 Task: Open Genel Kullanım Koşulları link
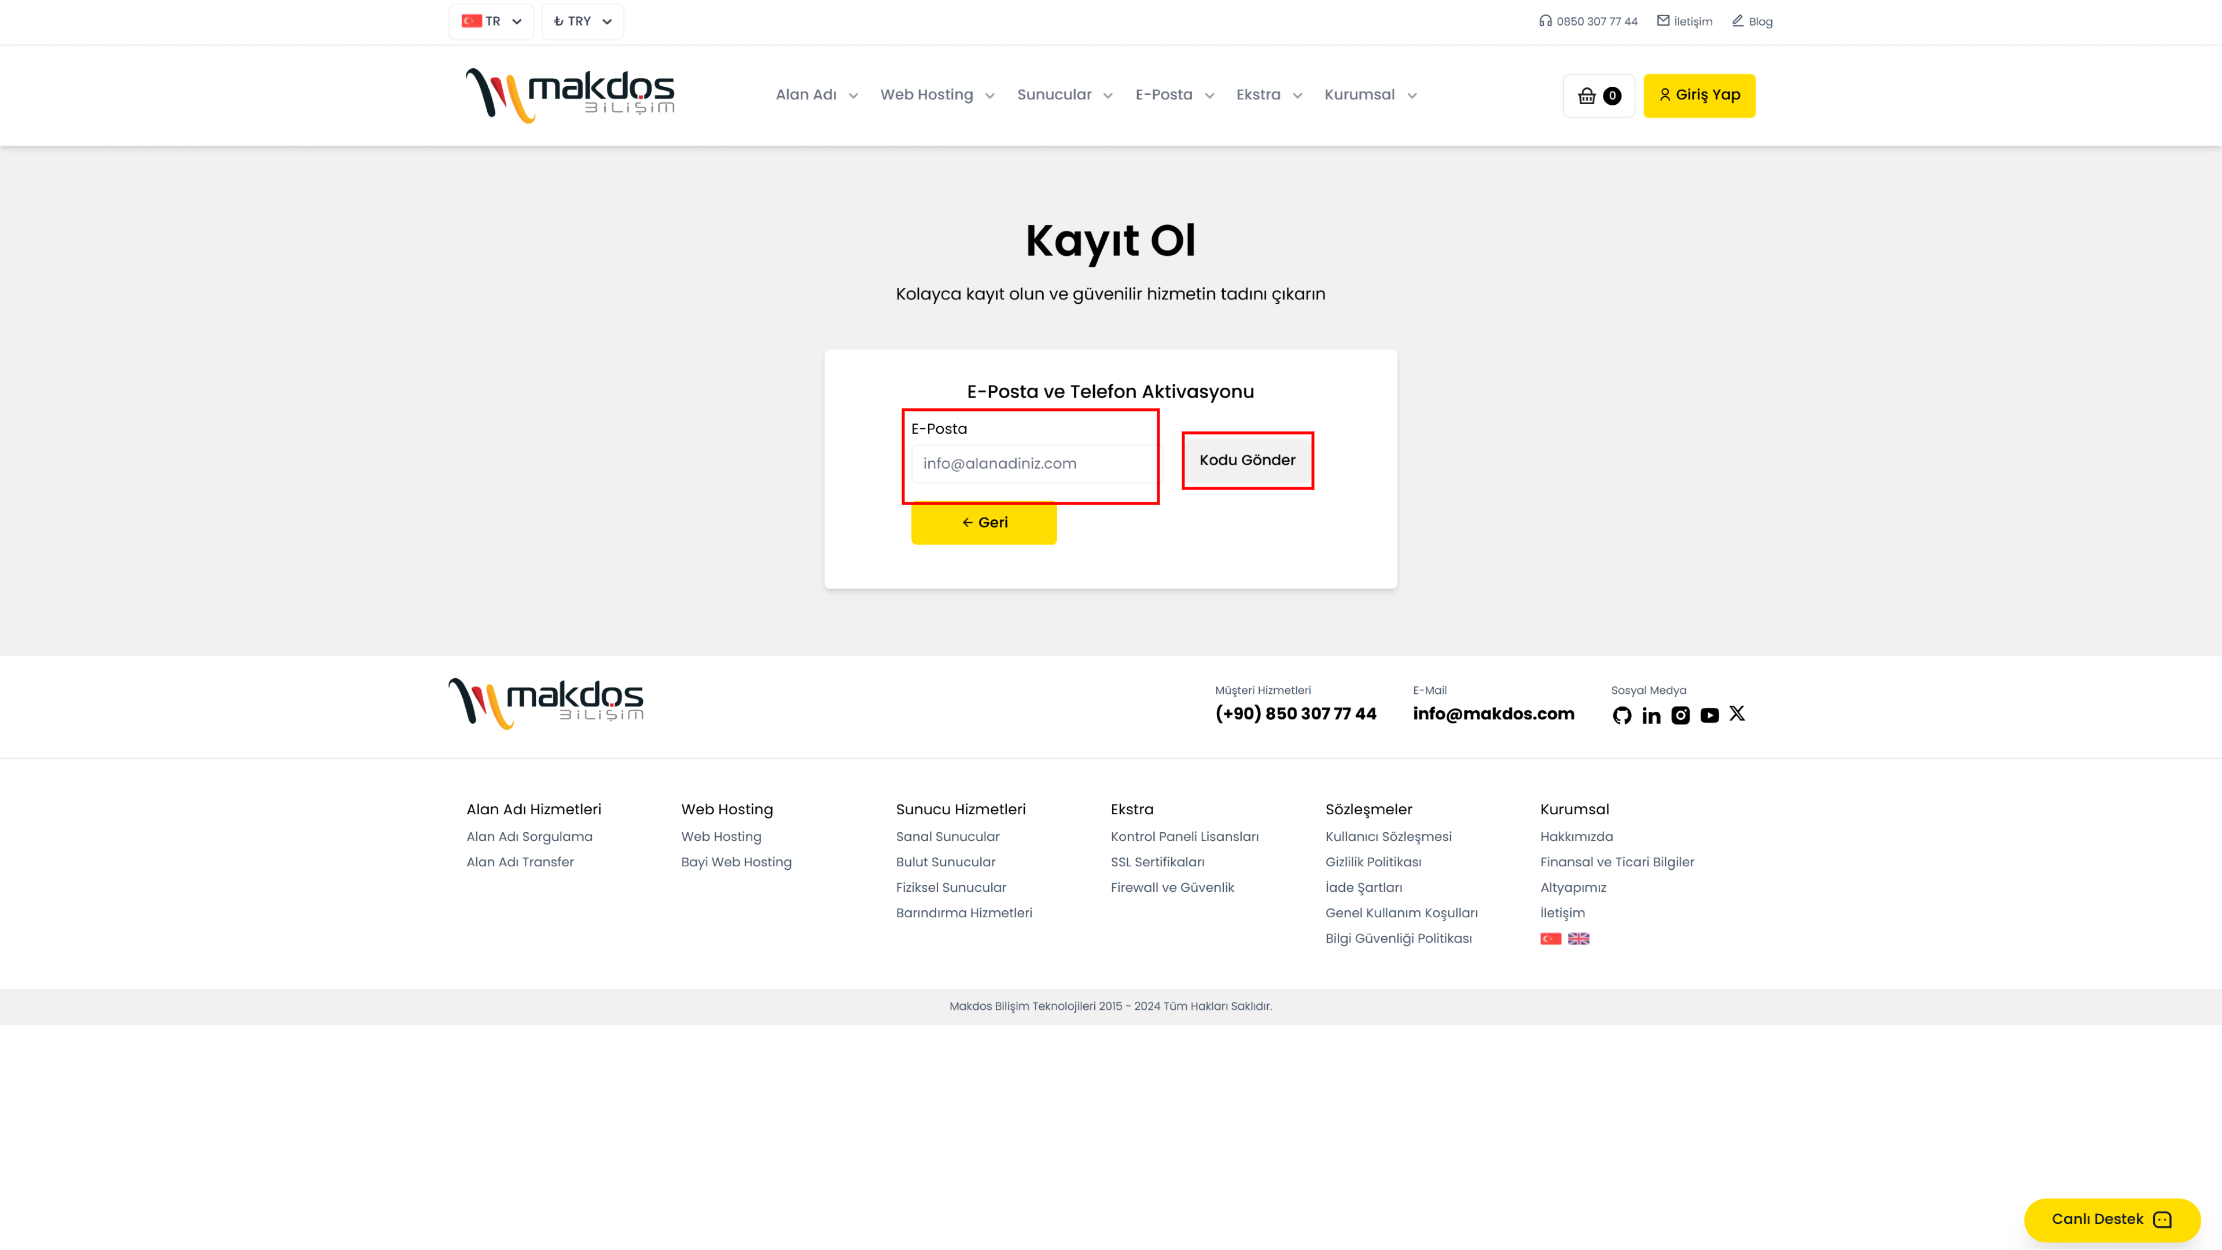(1401, 914)
